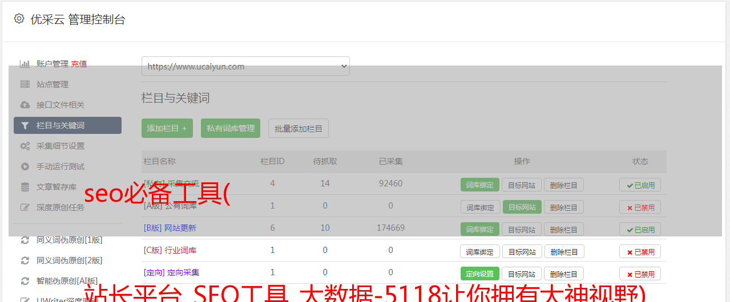Click 删除栏目 in the 网站更新 row

point(564,229)
